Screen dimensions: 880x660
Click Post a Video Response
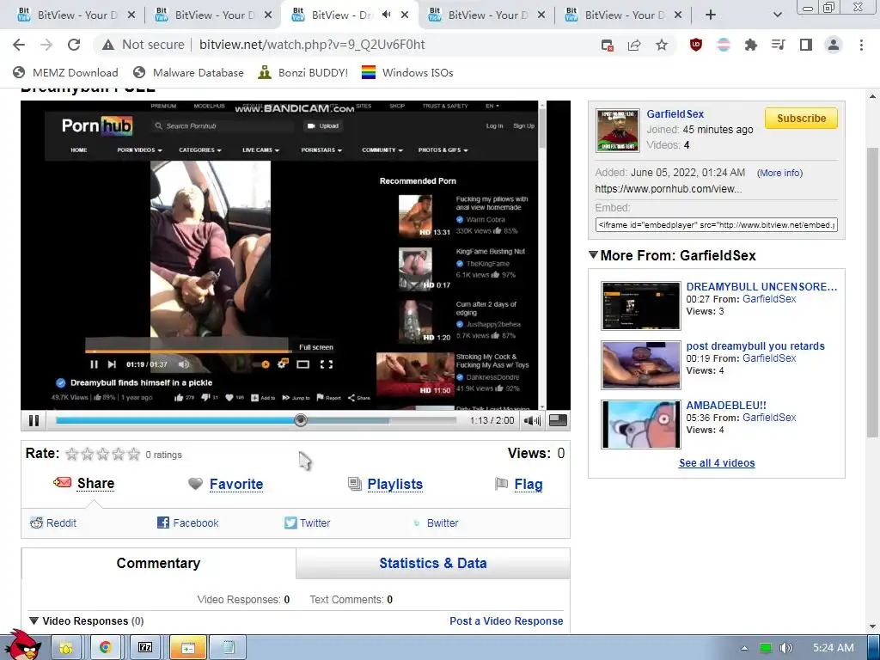tap(506, 620)
